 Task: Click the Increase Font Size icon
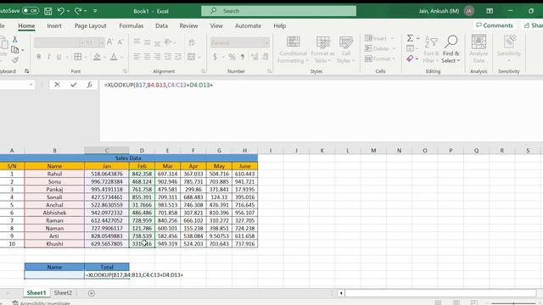pyautogui.click(x=109, y=42)
